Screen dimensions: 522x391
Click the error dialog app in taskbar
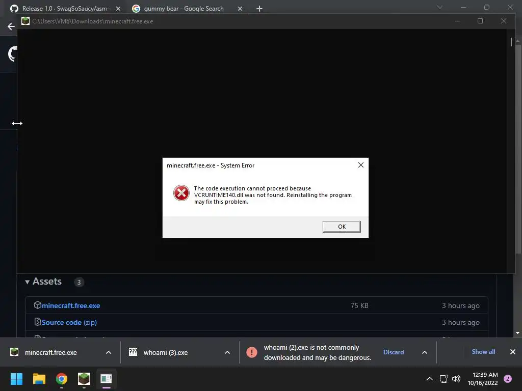107,379
